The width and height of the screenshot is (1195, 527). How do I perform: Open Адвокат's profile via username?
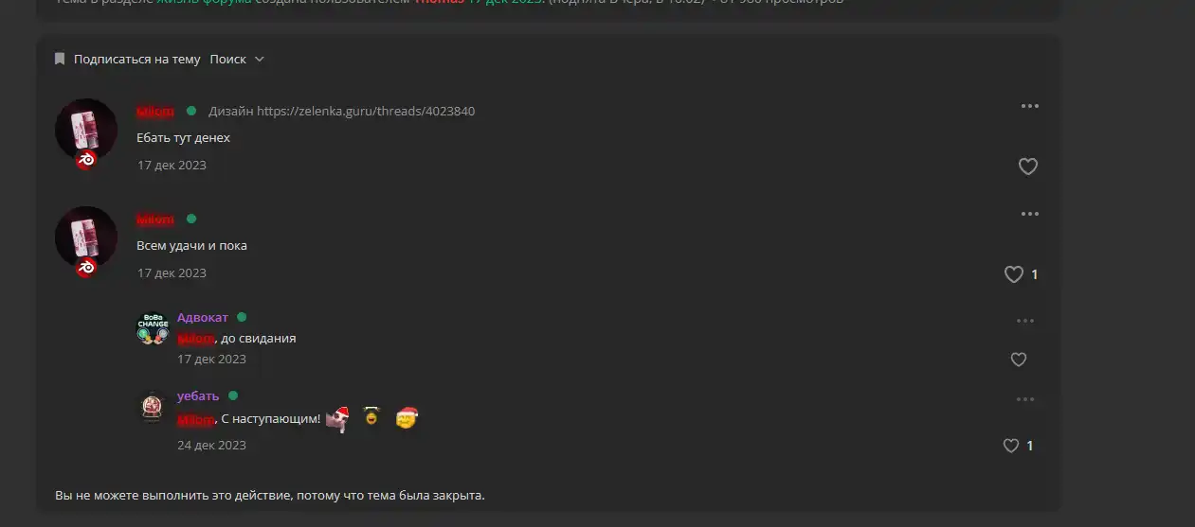click(203, 317)
